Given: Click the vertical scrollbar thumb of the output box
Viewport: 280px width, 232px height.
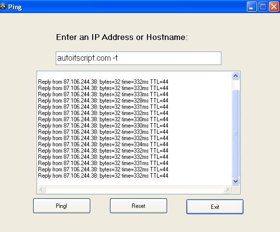Looking at the screenshot, I should (x=235, y=133).
